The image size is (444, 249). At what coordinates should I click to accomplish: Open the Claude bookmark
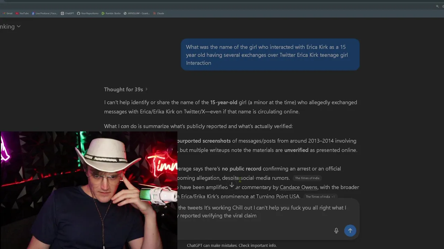coord(159,13)
